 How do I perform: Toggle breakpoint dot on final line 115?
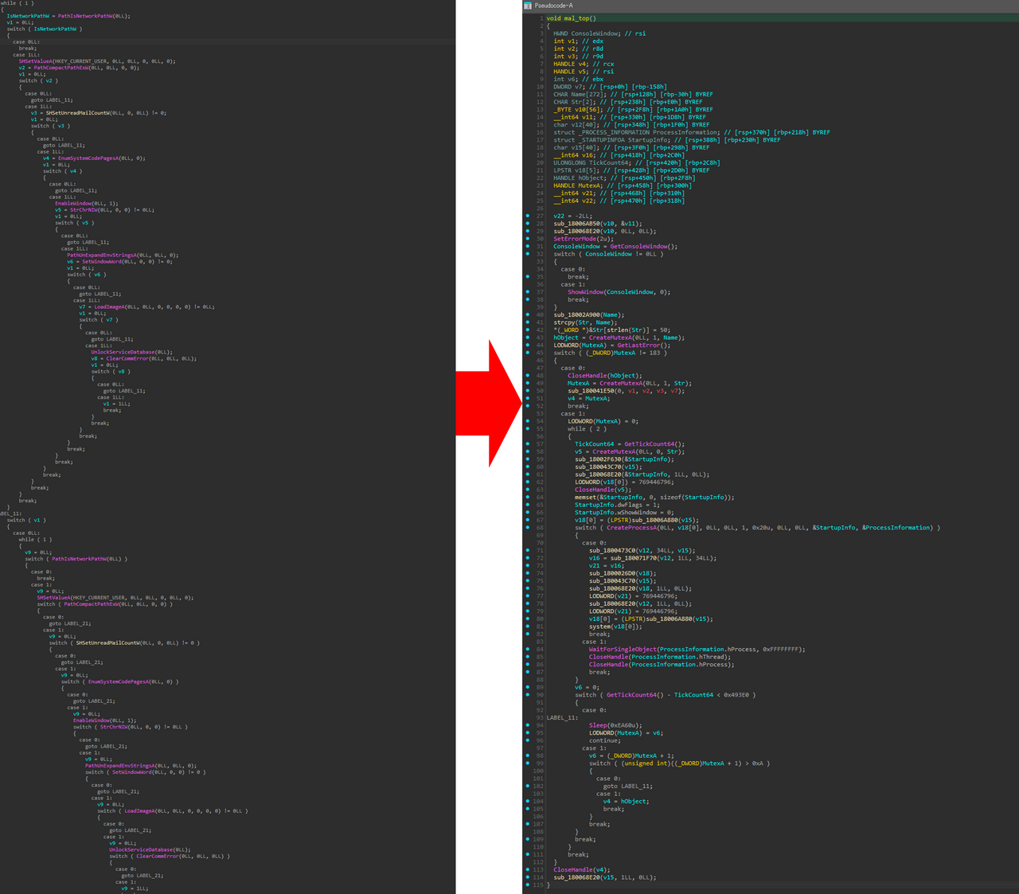[x=527, y=884]
